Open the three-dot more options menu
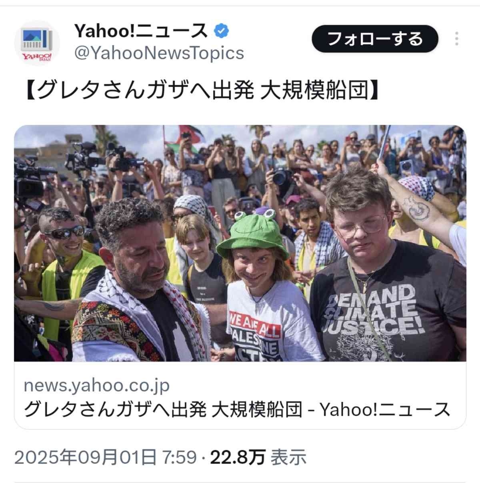Image resolution: width=480 pixels, height=483 pixels. [456, 39]
